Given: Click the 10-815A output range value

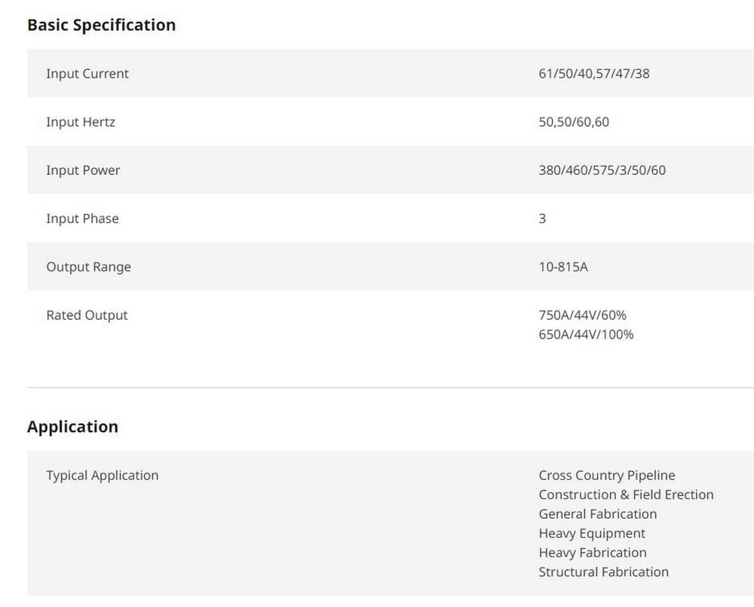Looking at the screenshot, I should tap(563, 267).
